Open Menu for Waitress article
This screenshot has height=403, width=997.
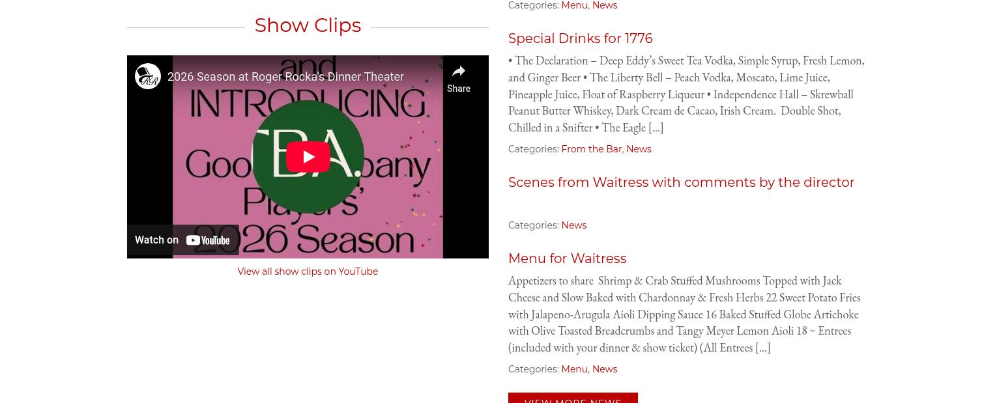(567, 258)
